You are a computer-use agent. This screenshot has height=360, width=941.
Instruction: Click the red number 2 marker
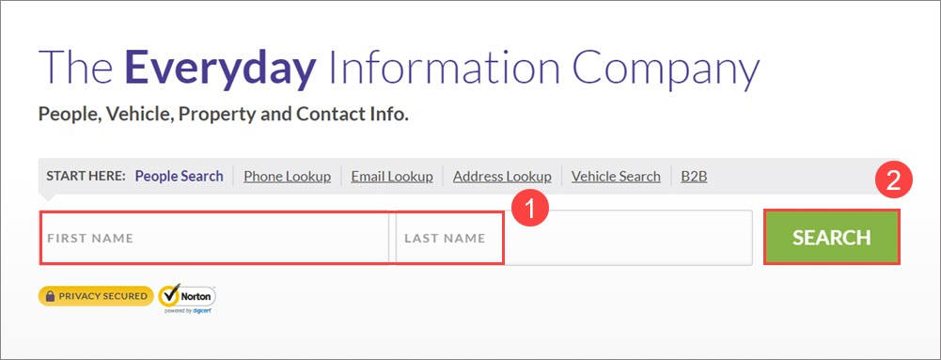coord(894,180)
